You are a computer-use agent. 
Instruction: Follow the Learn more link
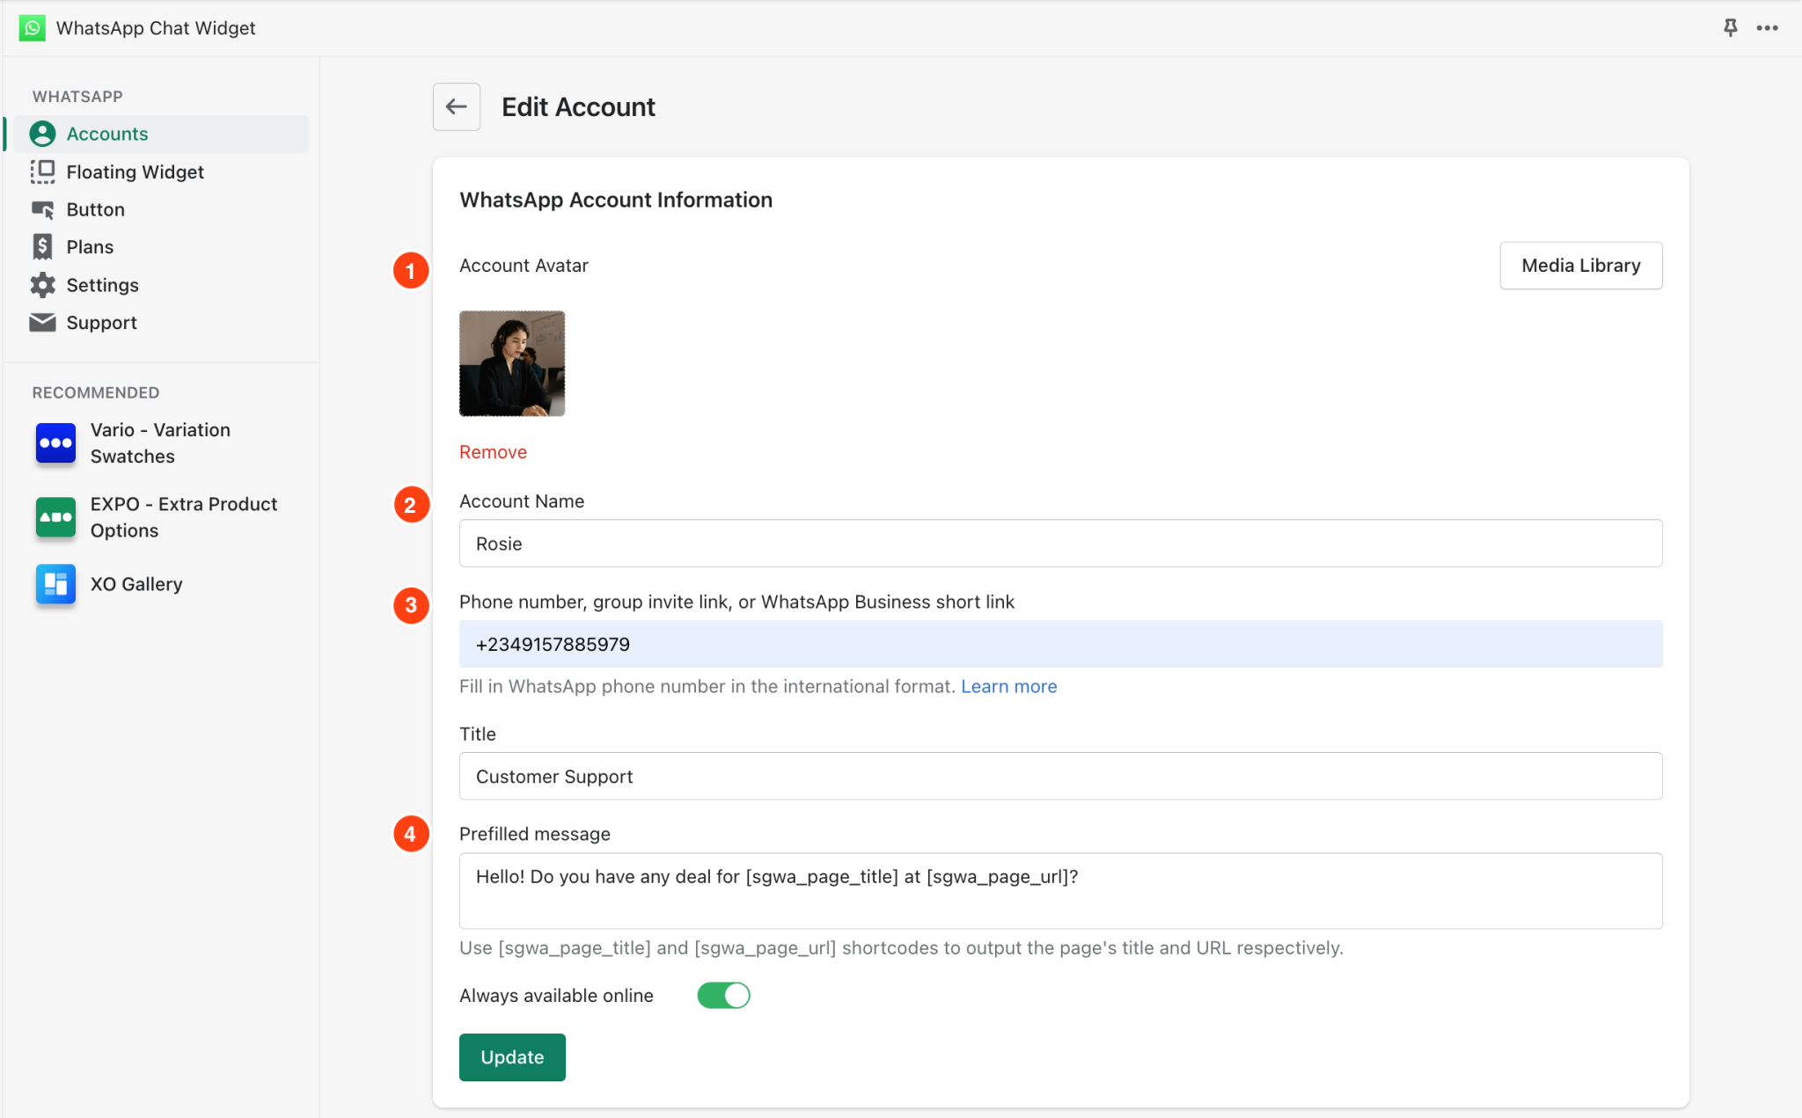(1008, 686)
